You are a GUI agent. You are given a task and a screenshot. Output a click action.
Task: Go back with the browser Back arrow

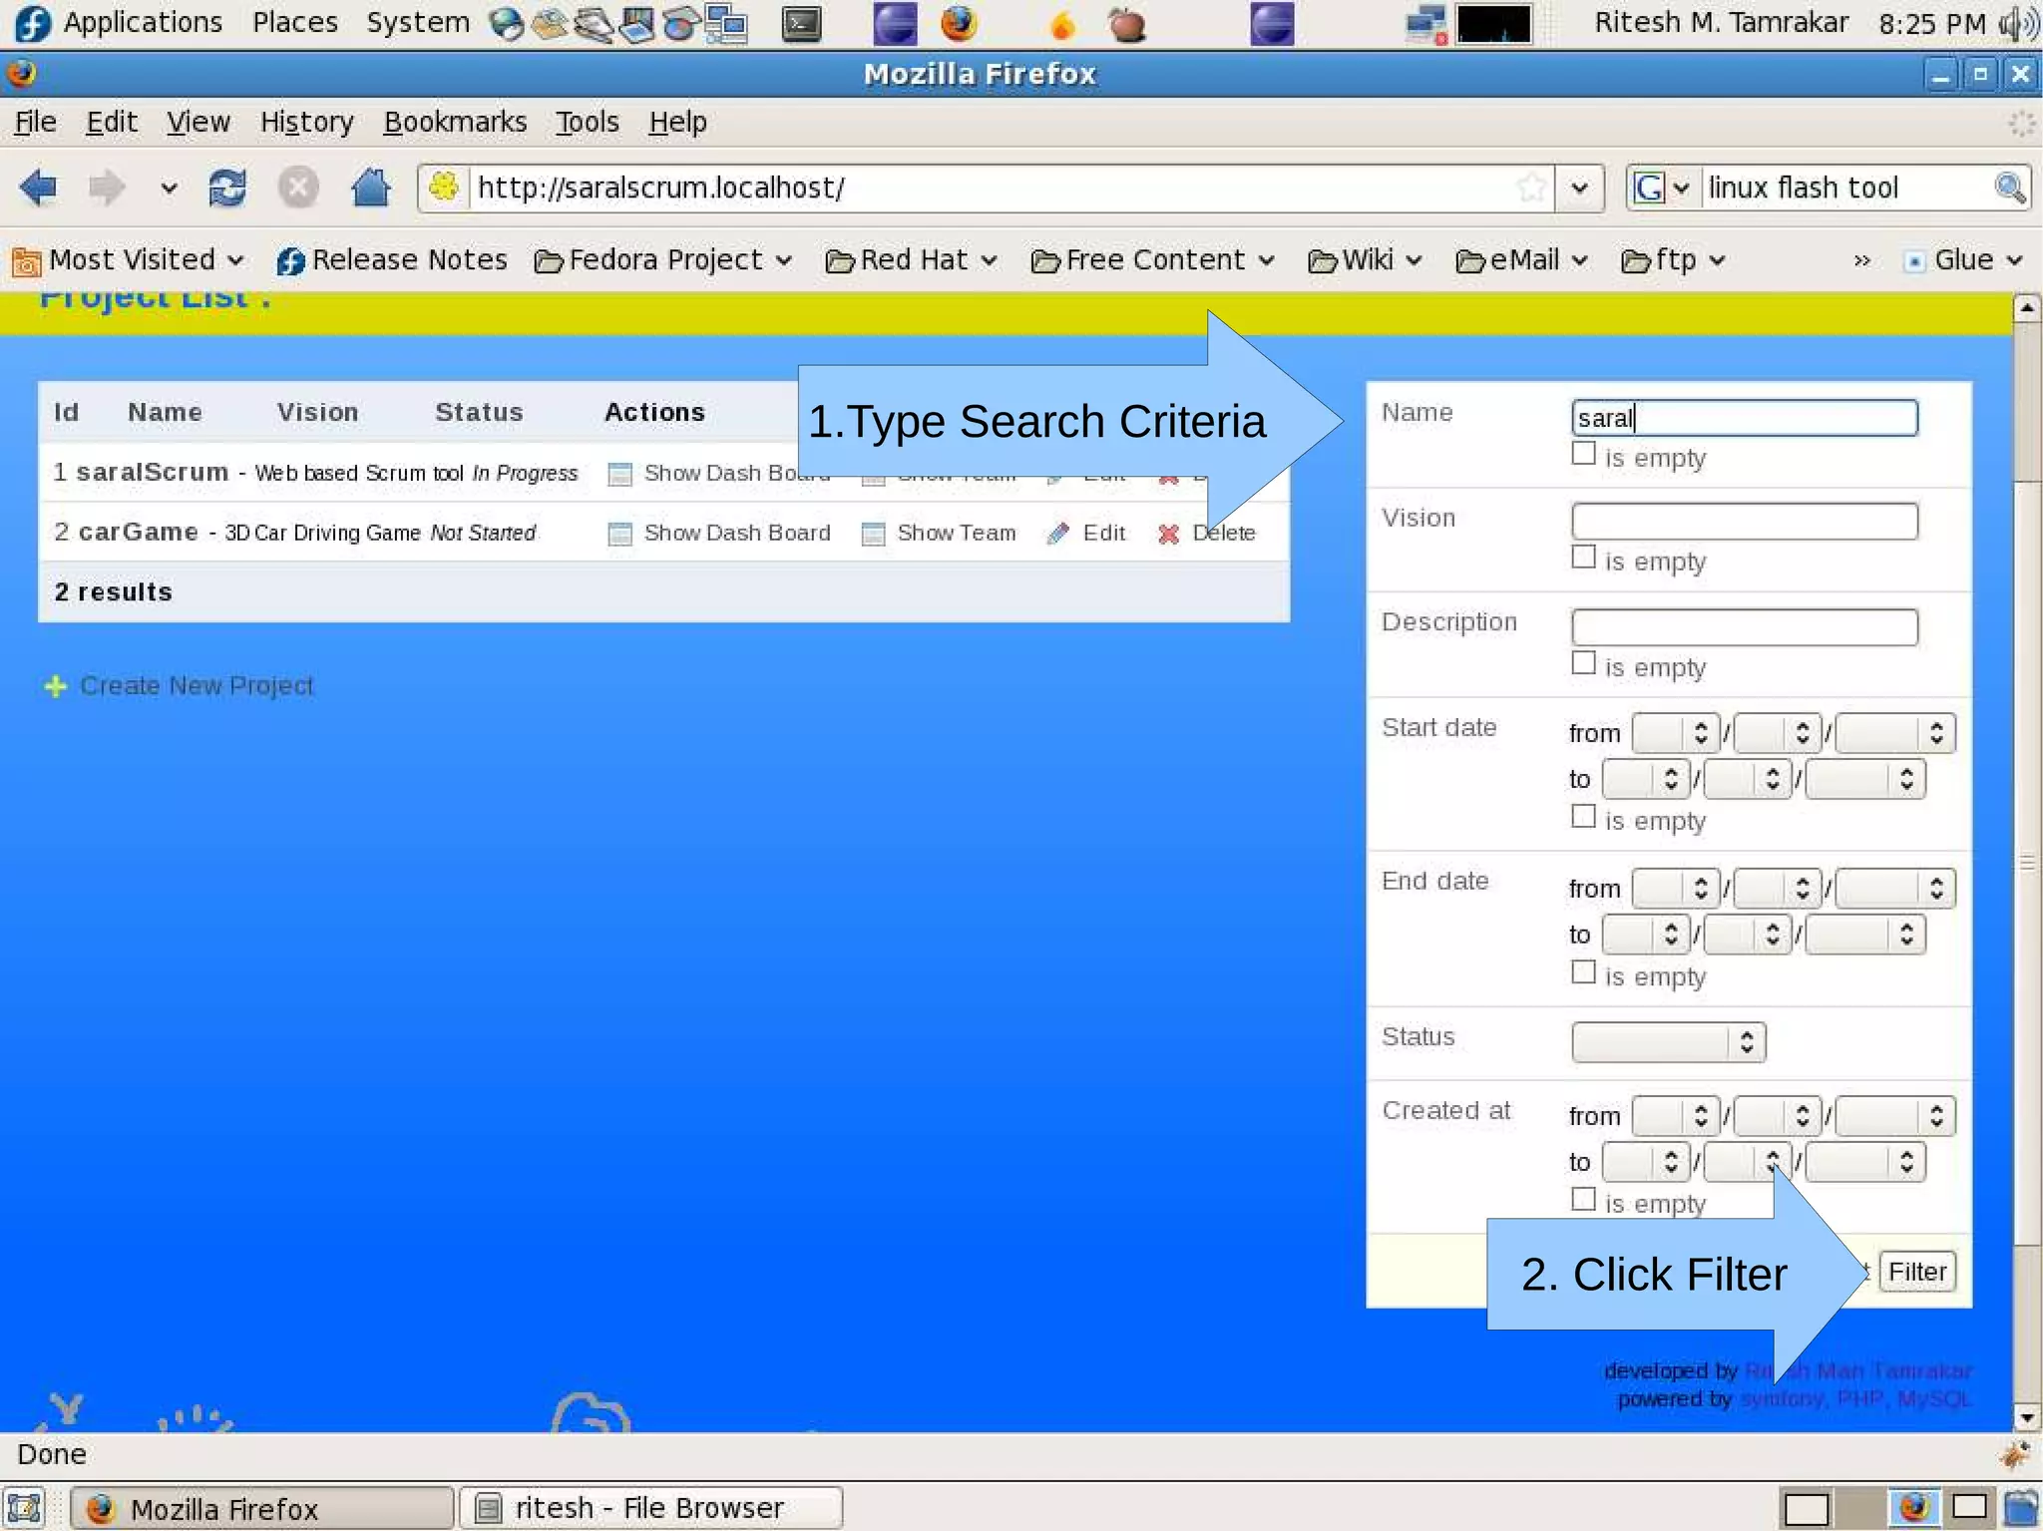coord(38,188)
